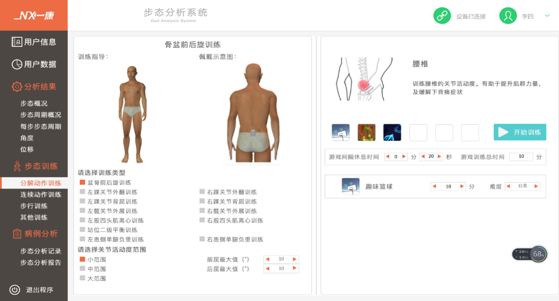Increase the 前屈最大值 with the right arrow

coord(295,259)
